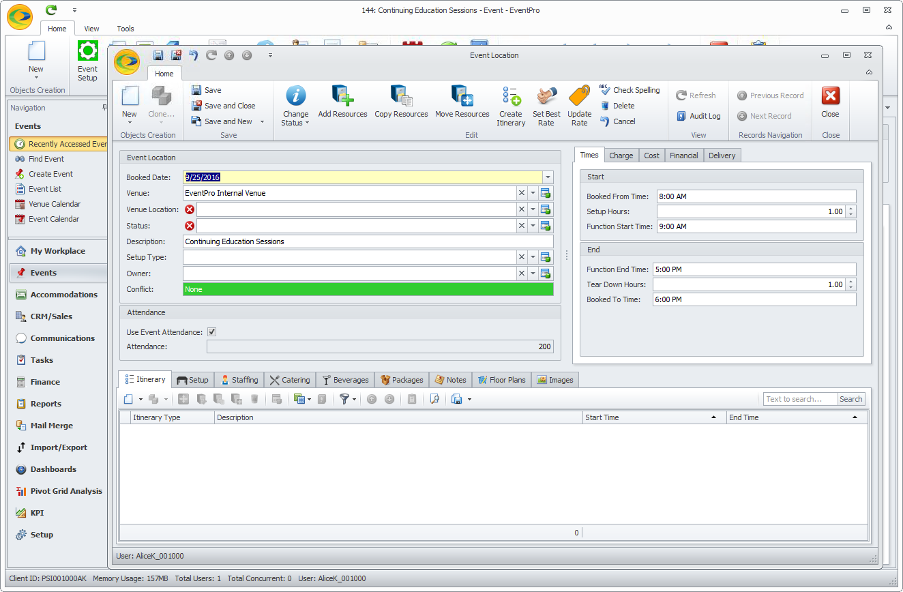The image size is (903, 592).
Task: Sort by the Start Time column header
Action: click(654, 417)
